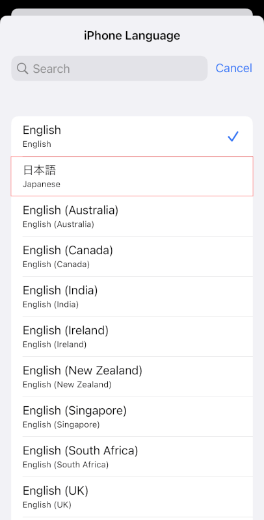Tap the small English (New Zealand) subtitle
264x520 pixels.
[x=67, y=385]
